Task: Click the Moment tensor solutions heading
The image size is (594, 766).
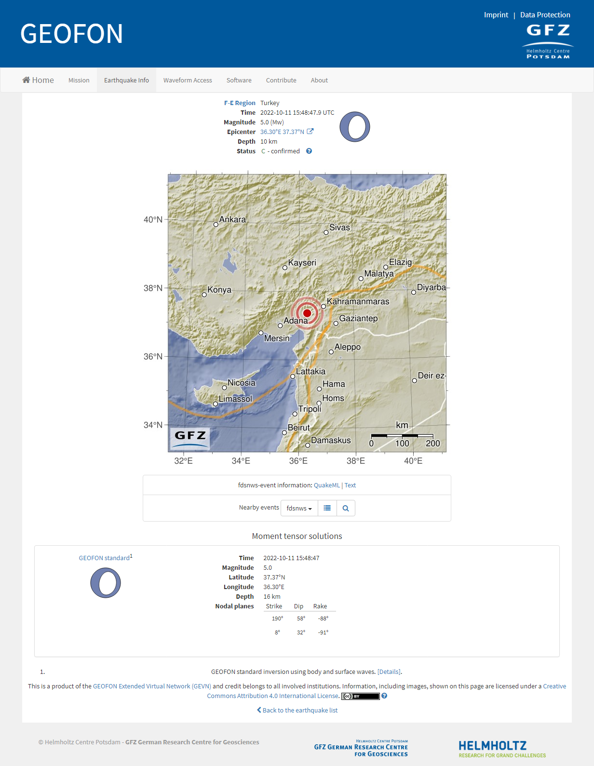Action: [297, 536]
